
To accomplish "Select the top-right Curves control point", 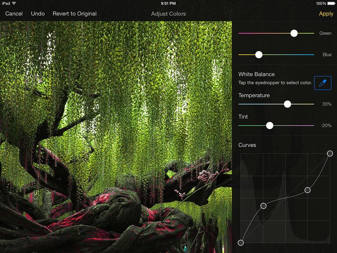I will click(x=330, y=154).
